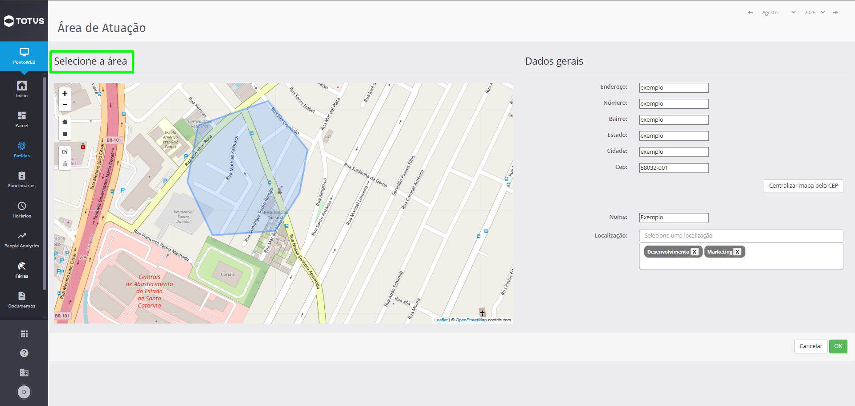
Task: Go to previous month arrow
Action: [x=750, y=12]
